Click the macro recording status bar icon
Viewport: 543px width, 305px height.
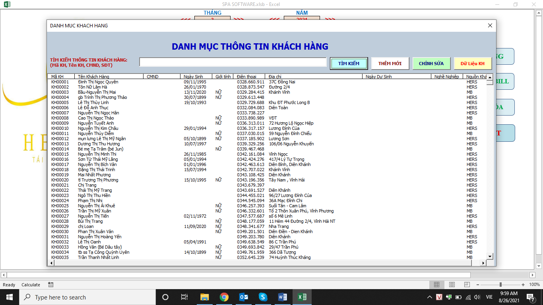click(x=51, y=285)
